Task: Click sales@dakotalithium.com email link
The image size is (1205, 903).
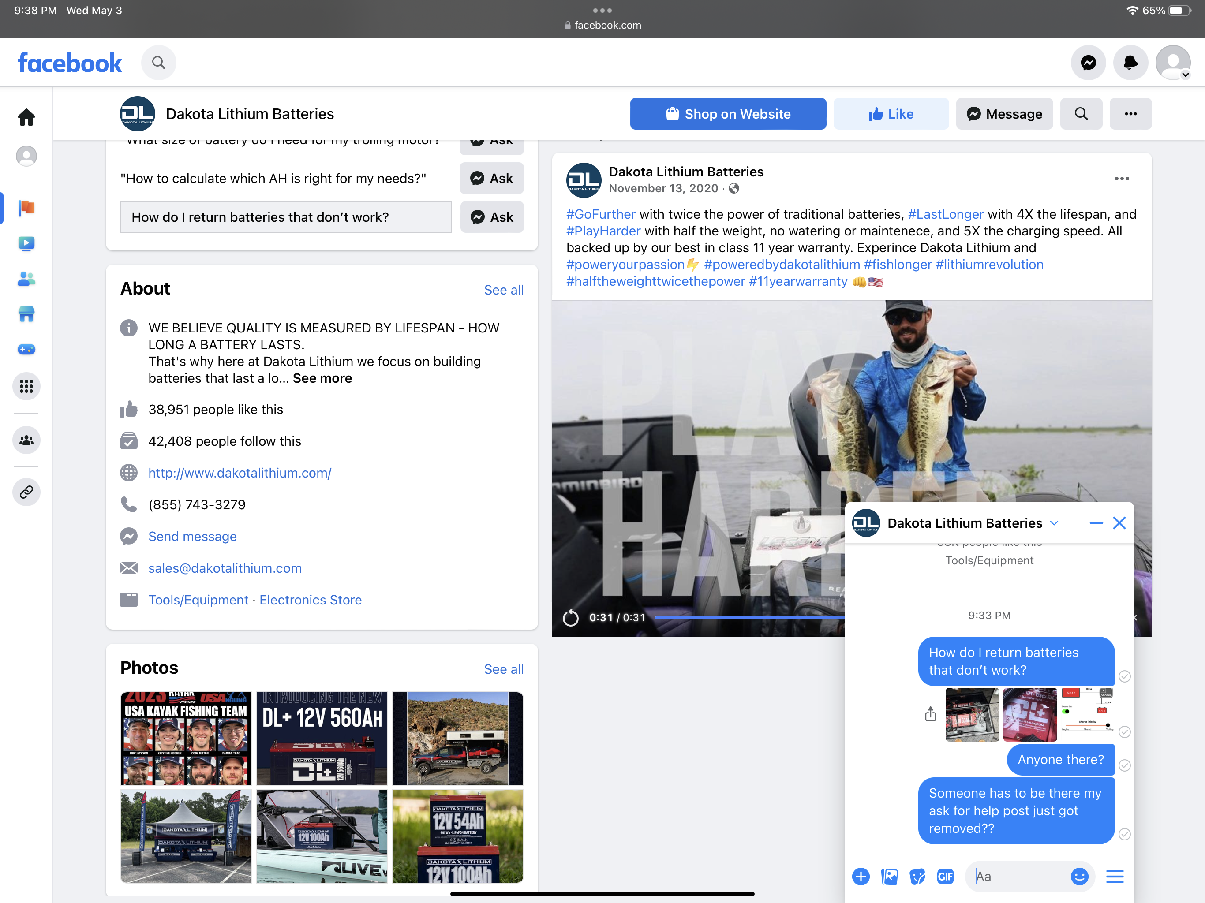Action: click(x=225, y=568)
